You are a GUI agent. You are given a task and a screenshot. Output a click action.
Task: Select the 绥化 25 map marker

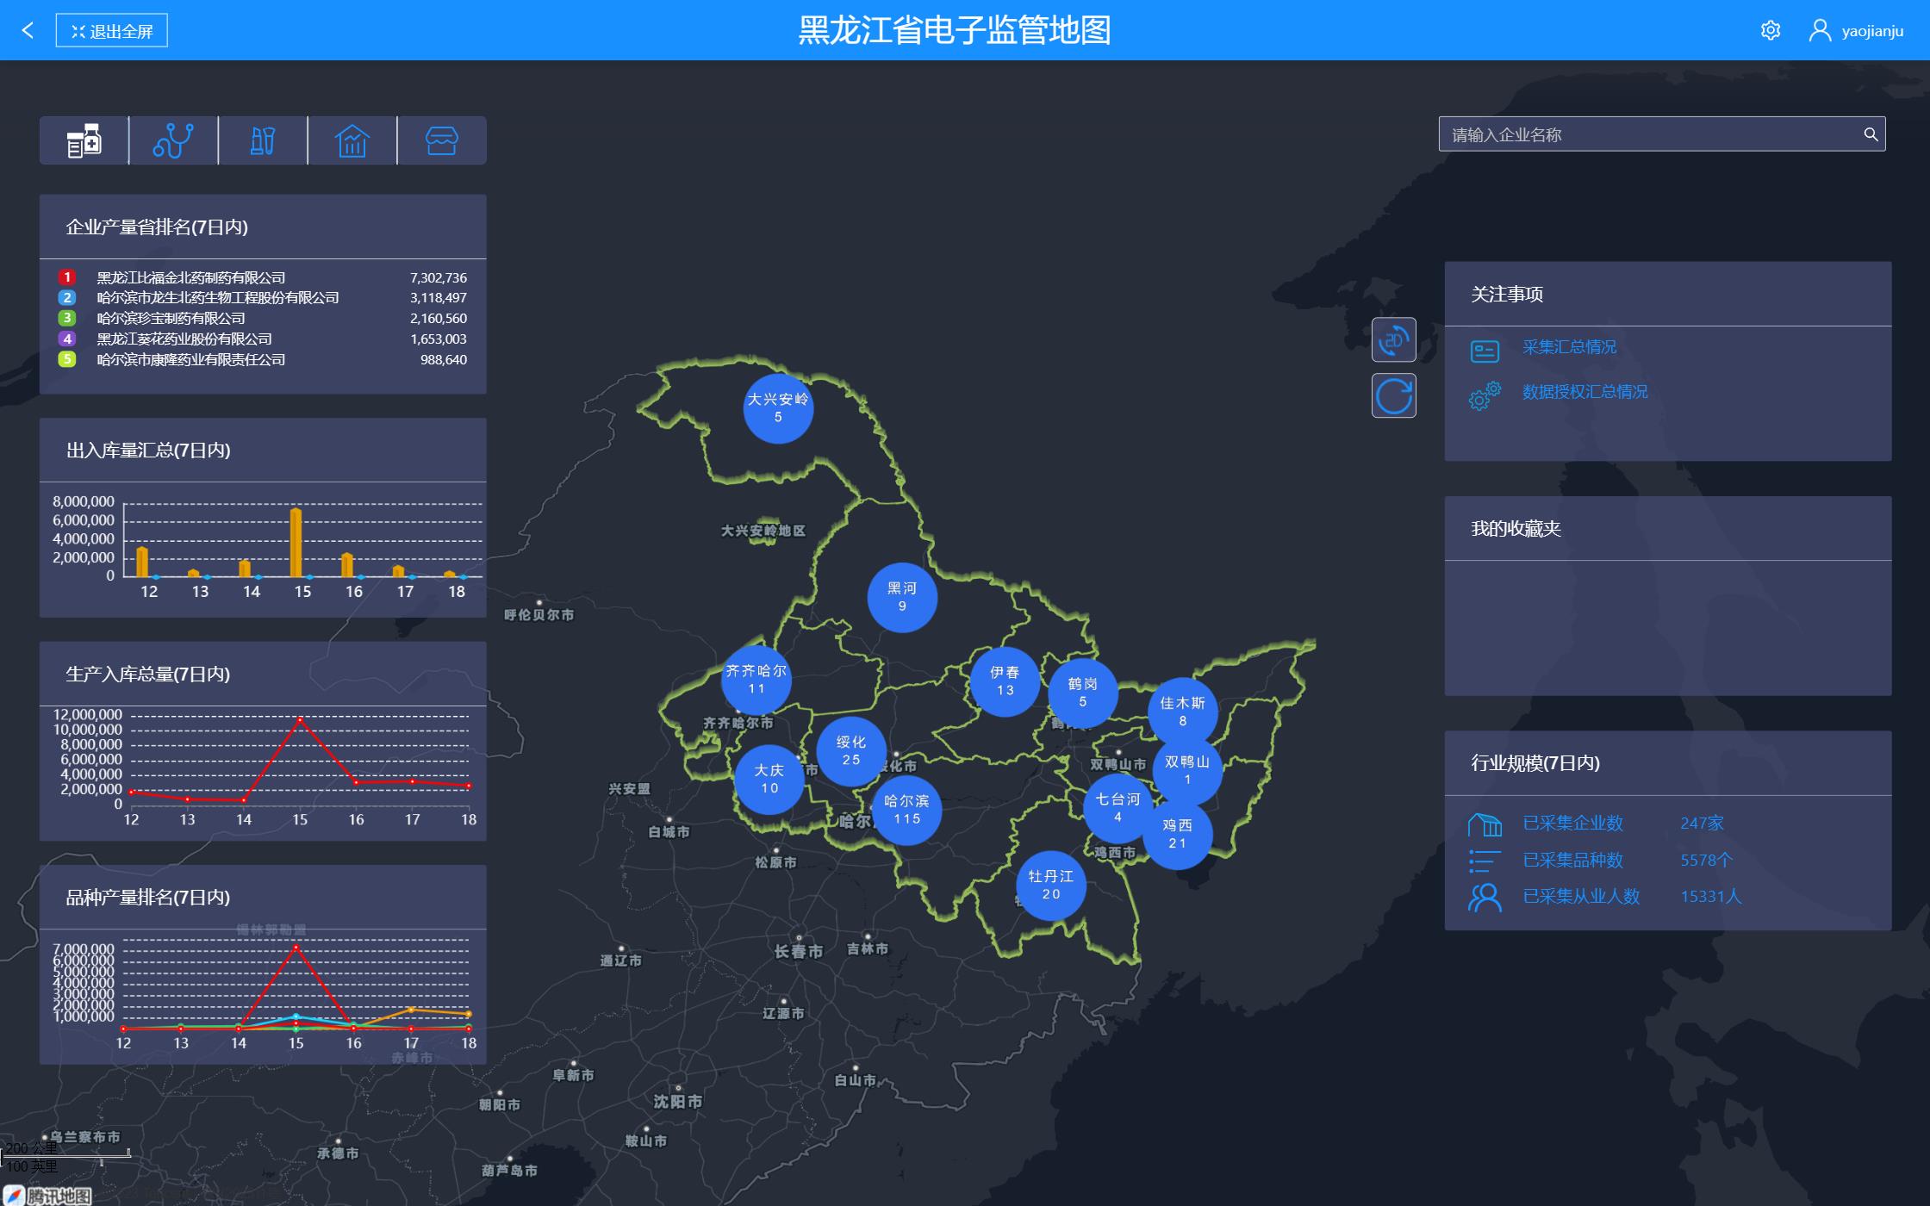[850, 750]
